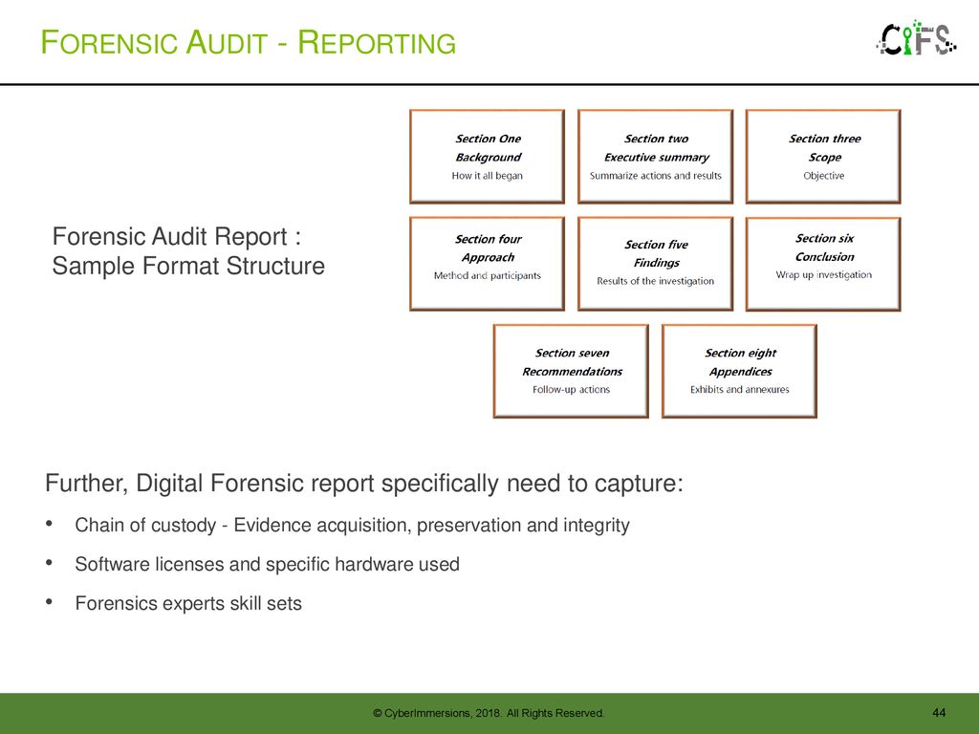Click the 'Software licenses and specific hardware' bullet
Screen dimensions: 979x734
pyautogui.click(x=268, y=564)
